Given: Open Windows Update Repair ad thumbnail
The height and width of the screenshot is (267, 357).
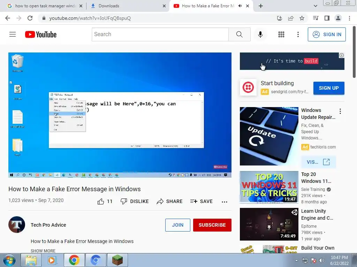Looking at the screenshot, I should click(269, 136).
